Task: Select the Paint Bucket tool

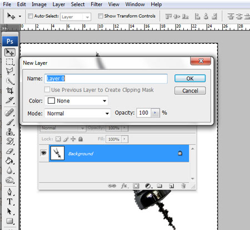Action: point(9,161)
